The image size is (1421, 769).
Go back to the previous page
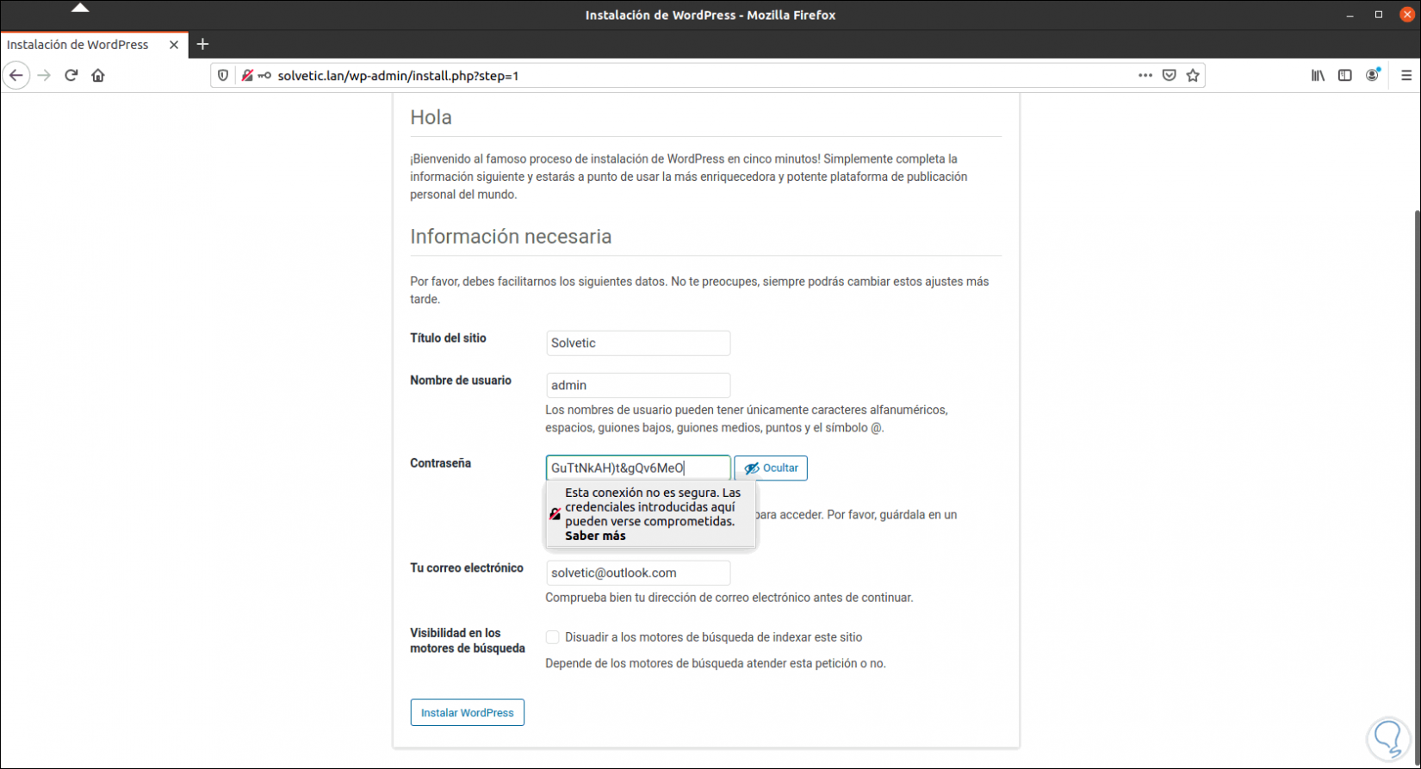coord(16,76)
